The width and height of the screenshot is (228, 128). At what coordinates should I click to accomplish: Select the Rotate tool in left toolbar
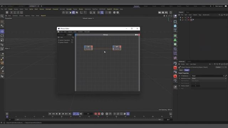pyautogui.click(x=2, y=36)
